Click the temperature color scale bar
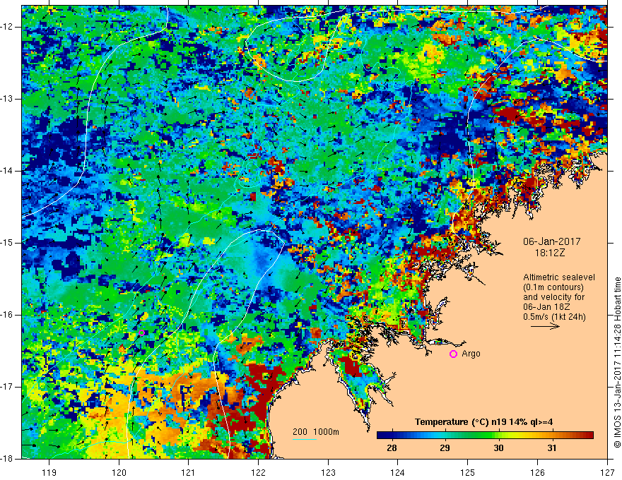This screenshot has height=480, width=622. (485, 436)
